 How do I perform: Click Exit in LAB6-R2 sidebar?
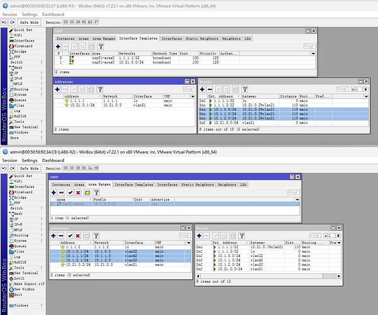(16, 294)
